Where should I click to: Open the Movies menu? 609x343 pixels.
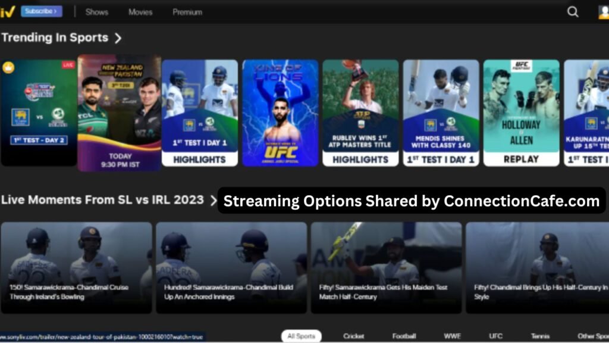tap(140, 12)
